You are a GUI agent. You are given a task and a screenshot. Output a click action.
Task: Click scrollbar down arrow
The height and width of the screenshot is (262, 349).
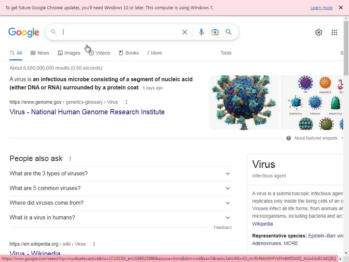[346, 253]
